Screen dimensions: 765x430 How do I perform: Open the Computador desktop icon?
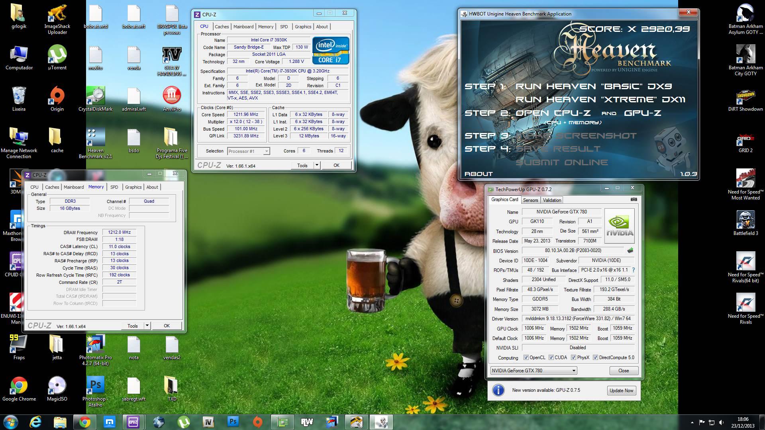[x=19, y=57]
